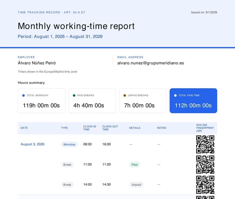235x199 pixels.
Task: Click the 14:00 break start time
Action: [x=88, y=184]
